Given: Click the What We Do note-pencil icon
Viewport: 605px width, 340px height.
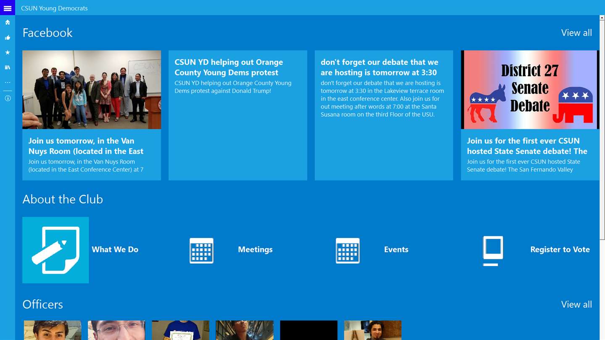Looking at the screenshot, I should point(55,250).
